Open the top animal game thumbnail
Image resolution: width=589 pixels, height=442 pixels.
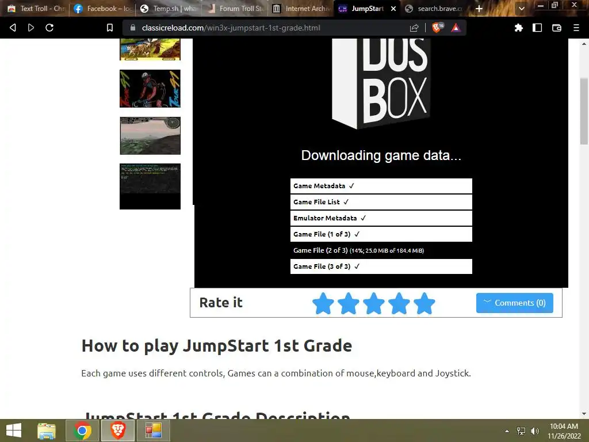click(x=150, y=49)
